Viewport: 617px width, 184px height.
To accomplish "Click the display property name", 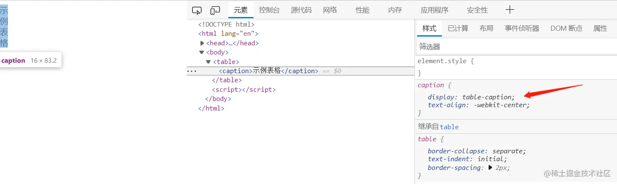I will [441, 97].
